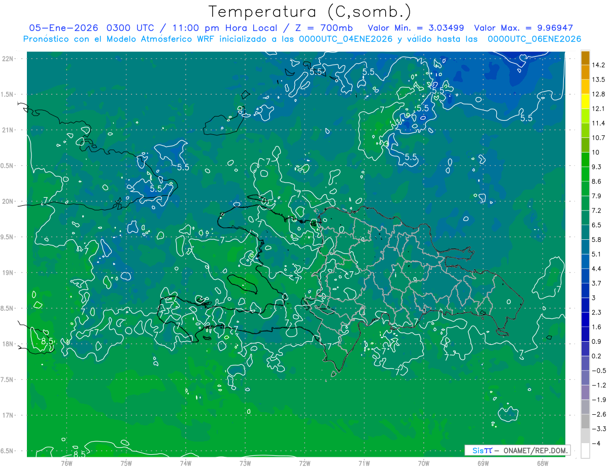The width and height of the screenshot is (609, 470).
Task: Click the 21N latitude axis label
Action: click(x=8, y=130)
